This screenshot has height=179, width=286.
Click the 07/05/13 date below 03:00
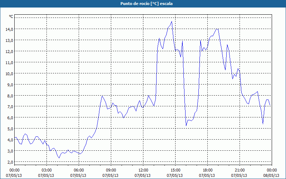46,175
